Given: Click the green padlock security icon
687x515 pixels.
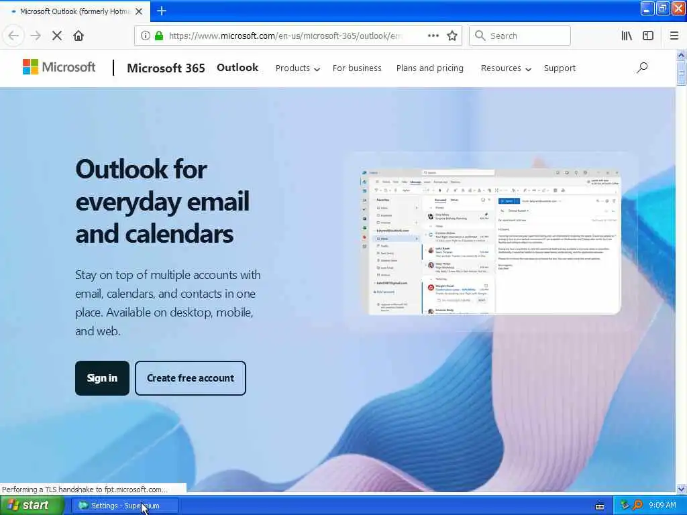Looking at the screenshot, I should tap(159, 36).
